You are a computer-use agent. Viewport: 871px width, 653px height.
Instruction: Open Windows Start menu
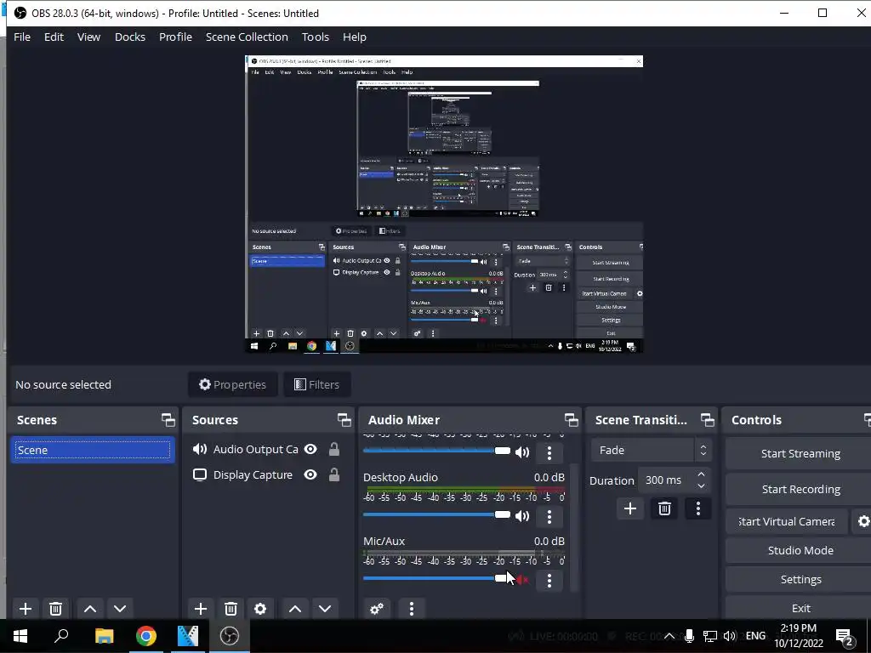(x=20, y=636)
